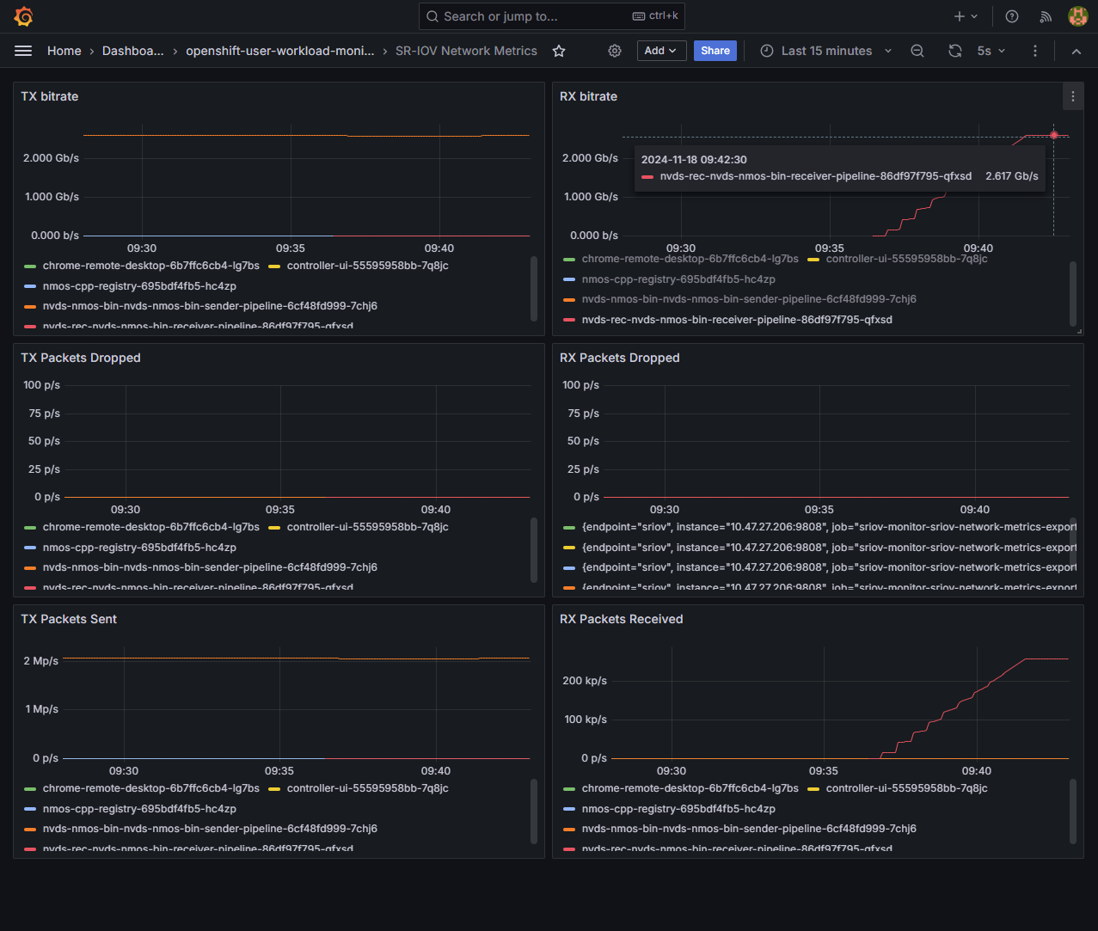This screenshot has width=1098, height=931.
Task: Expand the 5s refresh interval dropdown
Action: (x=991, y=51)
